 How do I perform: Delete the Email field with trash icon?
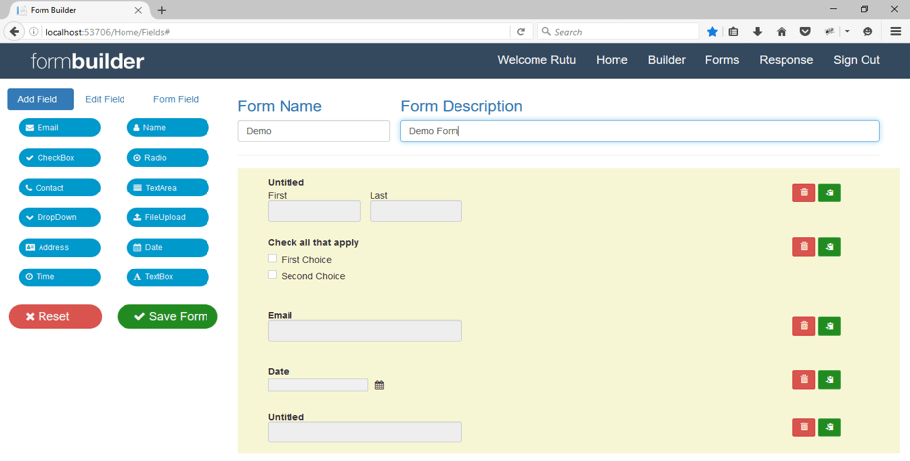804,326
